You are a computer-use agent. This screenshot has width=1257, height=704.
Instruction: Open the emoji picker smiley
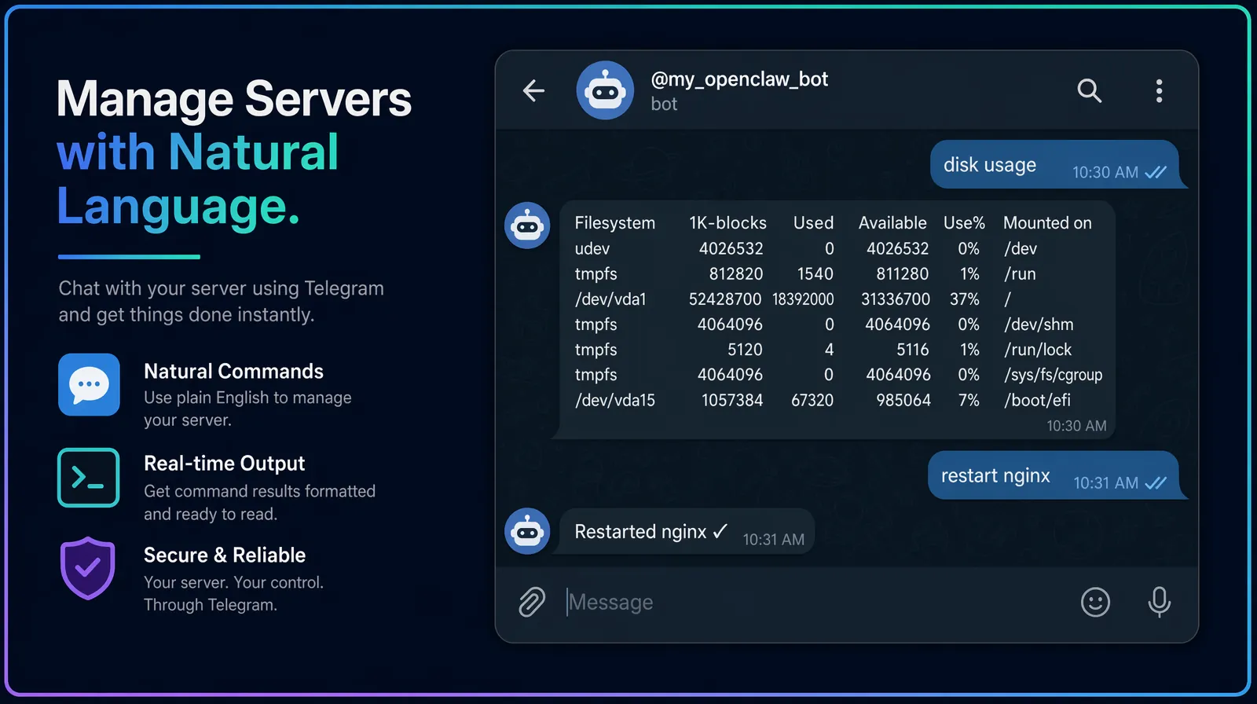click(x=1095, y=603)
